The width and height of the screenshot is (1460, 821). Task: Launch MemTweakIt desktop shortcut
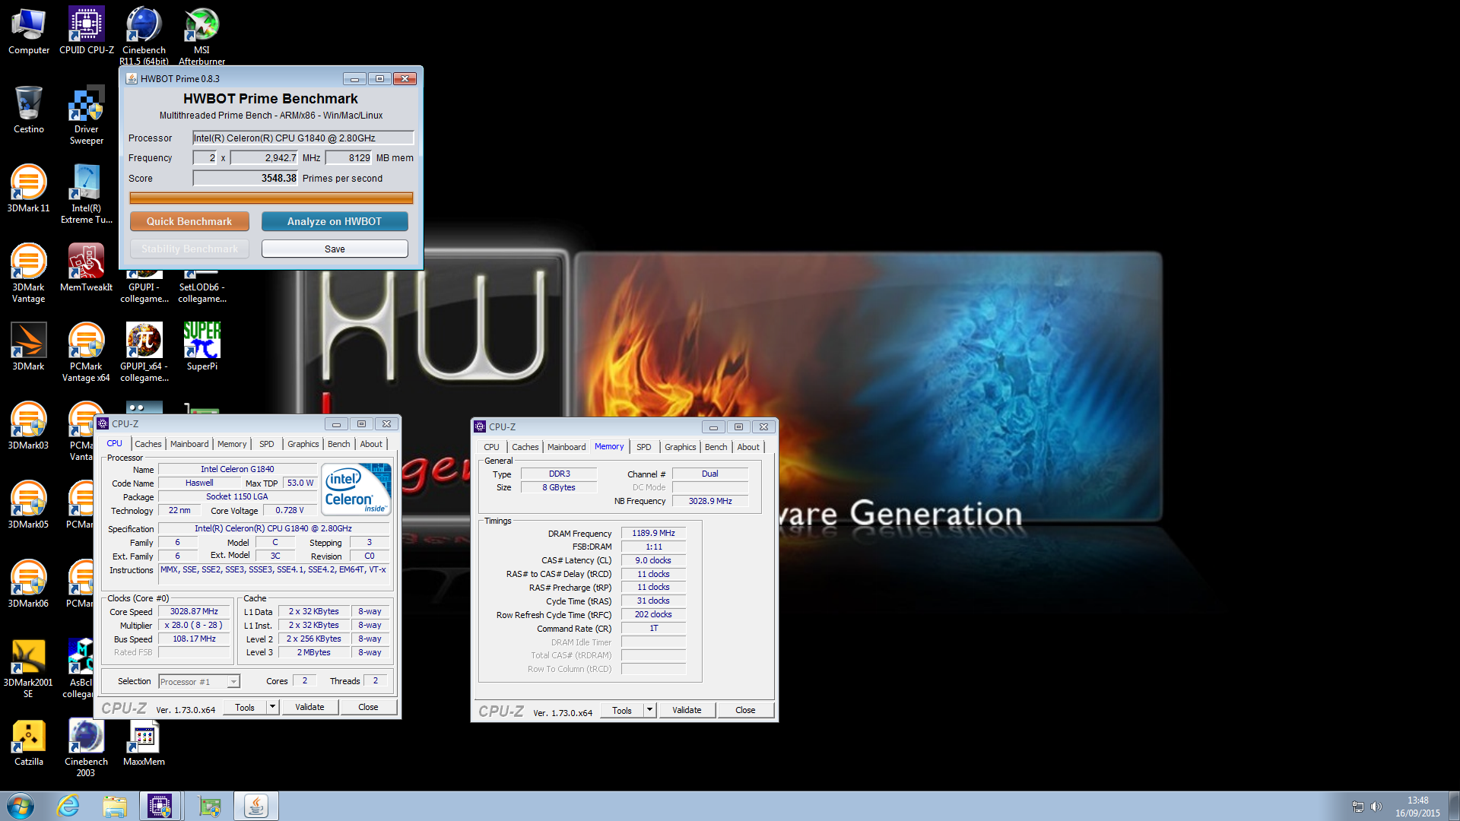click(87, 268)
